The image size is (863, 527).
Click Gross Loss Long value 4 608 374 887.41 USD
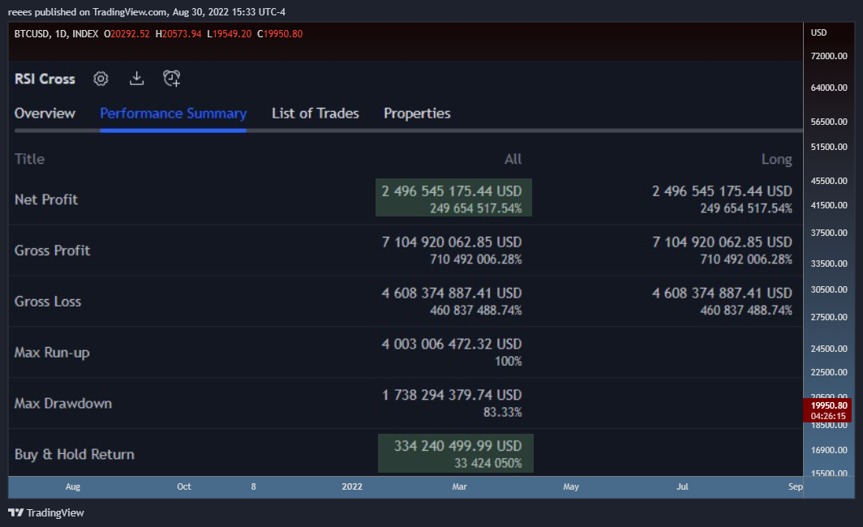point(722,293)
